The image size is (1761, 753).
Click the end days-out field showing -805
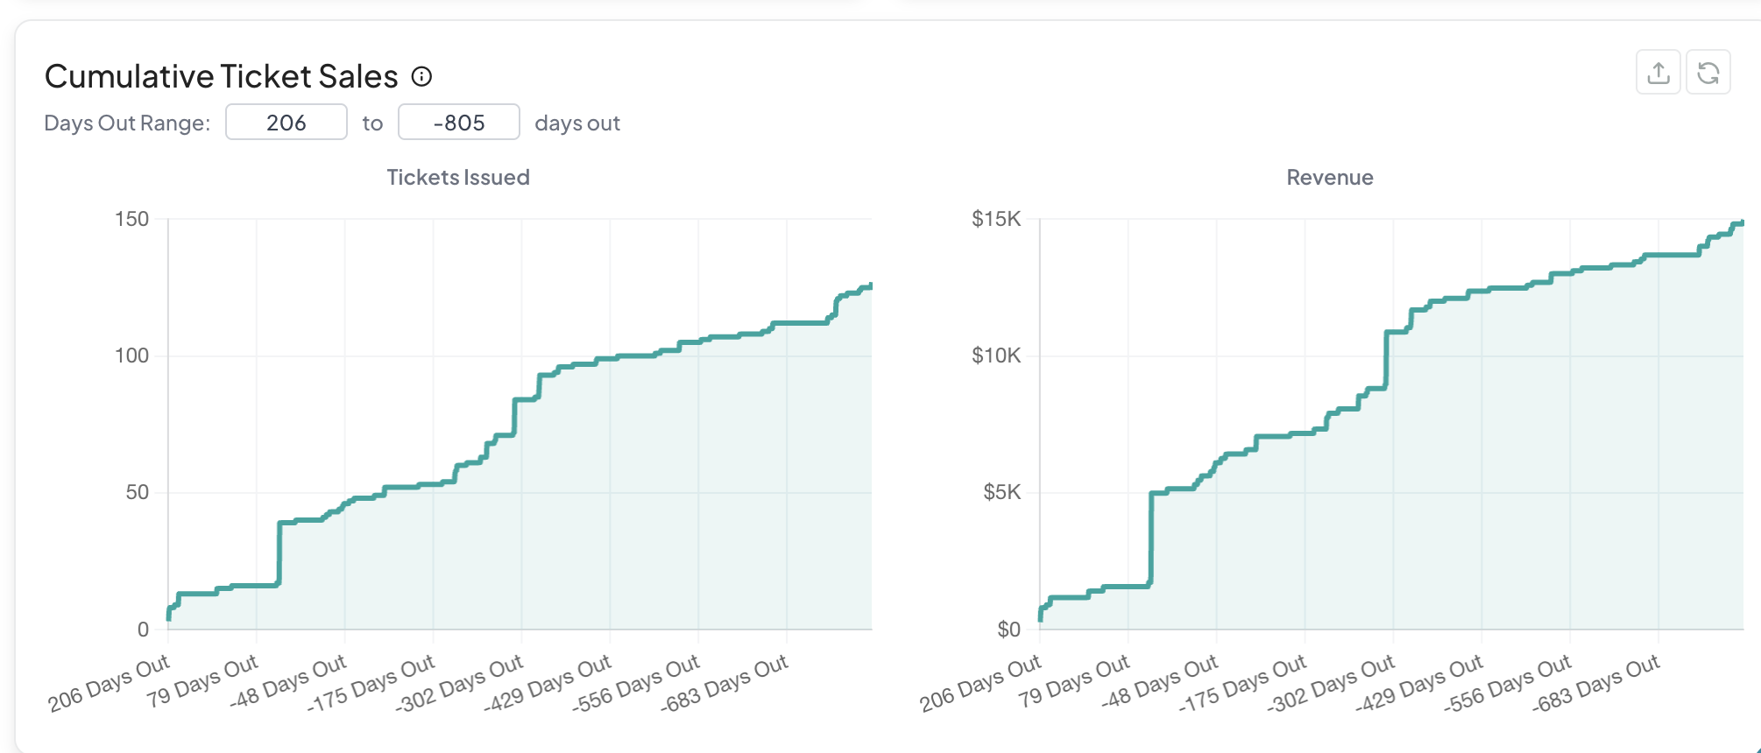(x=458, y=123)
